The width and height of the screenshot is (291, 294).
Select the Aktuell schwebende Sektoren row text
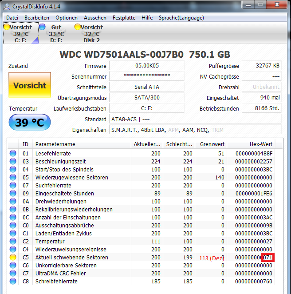click(x=72, y=258)
